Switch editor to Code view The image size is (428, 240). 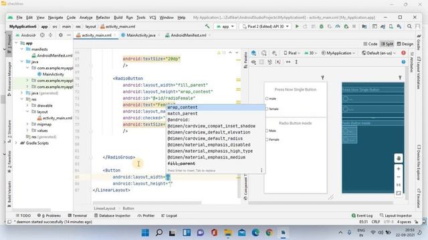pos(370,44)
